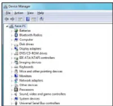
Task: Click the Race-PC computer icon
Action: 11,26
